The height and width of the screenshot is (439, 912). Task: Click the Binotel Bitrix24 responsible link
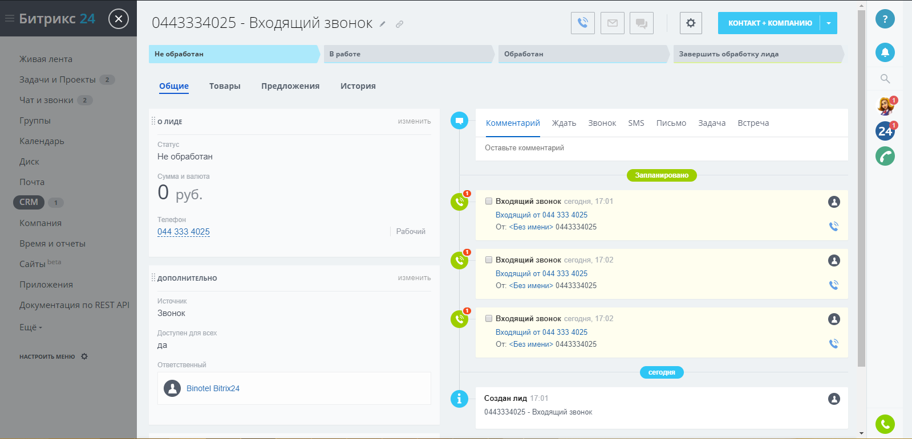213,388
